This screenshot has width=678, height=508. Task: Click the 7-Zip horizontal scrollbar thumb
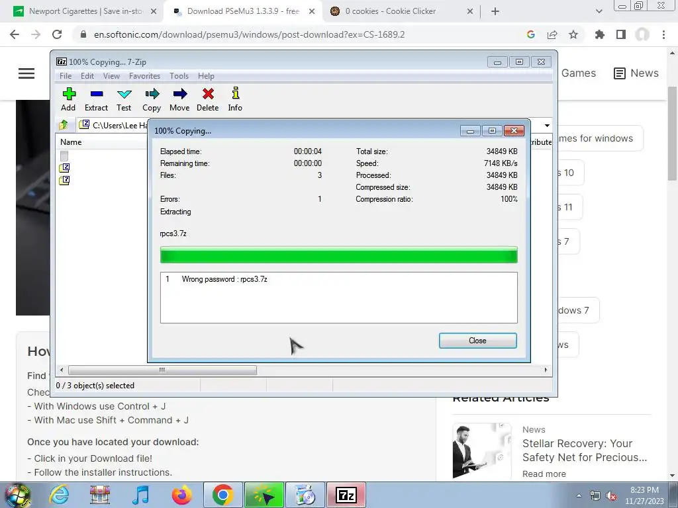click(162, 370)
